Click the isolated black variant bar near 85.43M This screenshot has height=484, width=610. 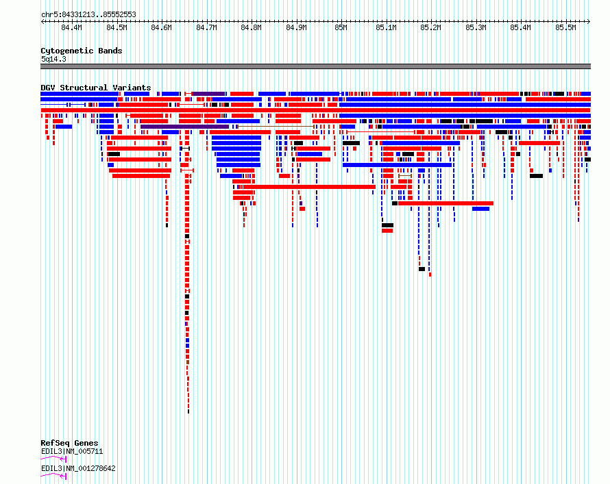click(x=536, y=176)
